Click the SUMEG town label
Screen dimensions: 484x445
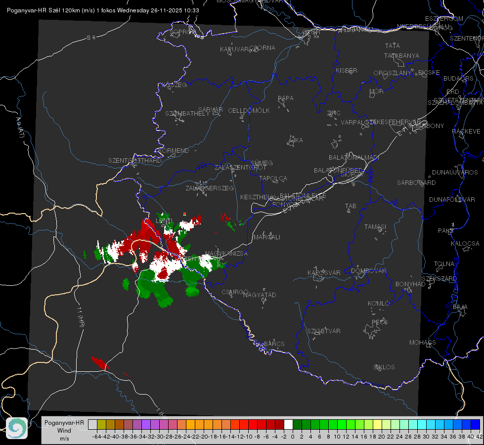click(x=262, y=163)
